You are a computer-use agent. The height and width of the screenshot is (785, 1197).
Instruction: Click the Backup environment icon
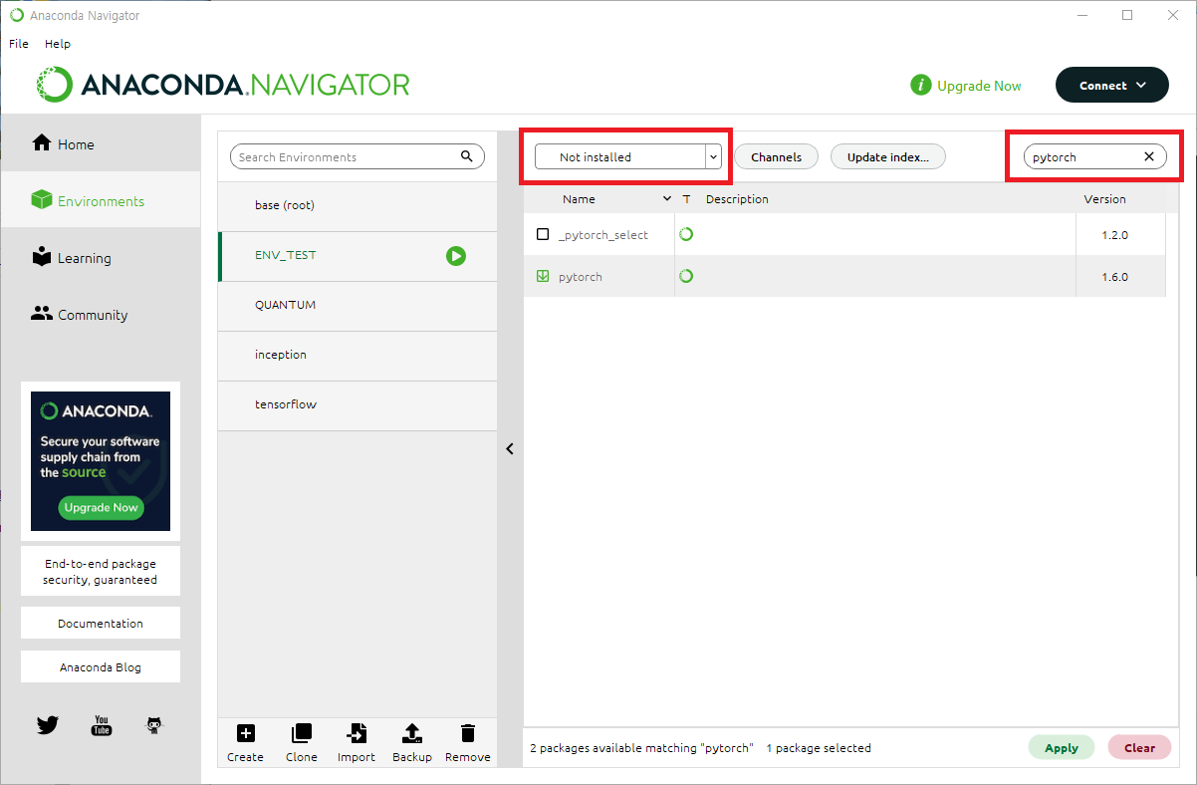click(x=411, y=734)
